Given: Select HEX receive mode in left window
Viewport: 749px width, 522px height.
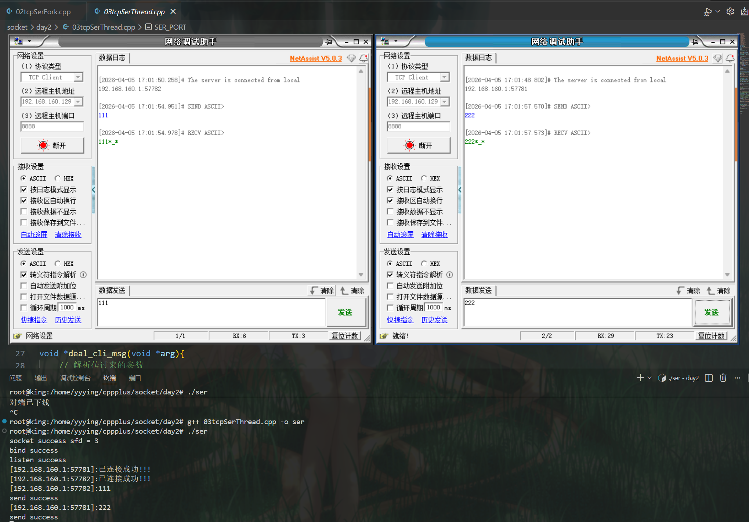Looking at the screenshot, I should [x=58, y=178].
